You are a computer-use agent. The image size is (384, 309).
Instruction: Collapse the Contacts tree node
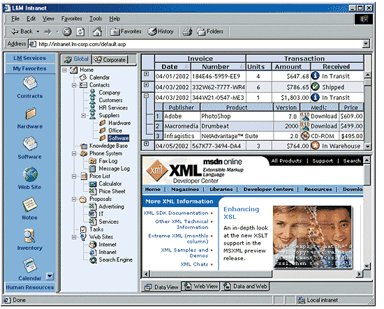74,85
